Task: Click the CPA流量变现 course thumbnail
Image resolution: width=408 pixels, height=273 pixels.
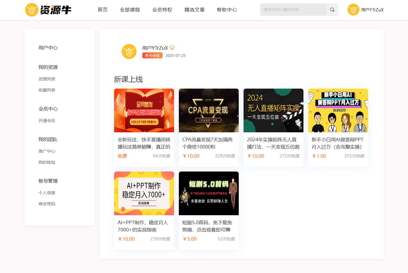Action: 208,110
